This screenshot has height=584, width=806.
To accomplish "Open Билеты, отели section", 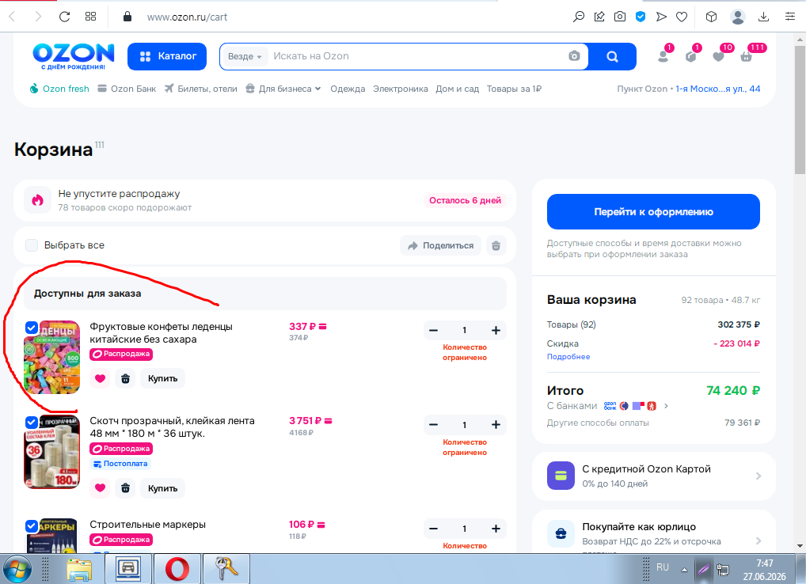I will click(201, 89).
